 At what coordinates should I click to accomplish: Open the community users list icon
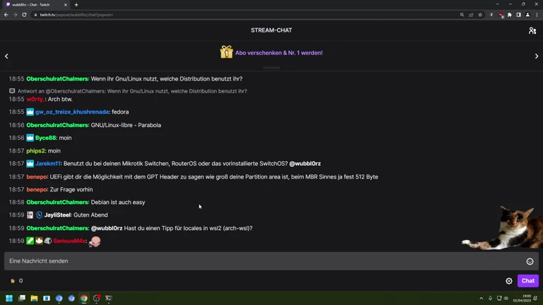pos(532,30)
